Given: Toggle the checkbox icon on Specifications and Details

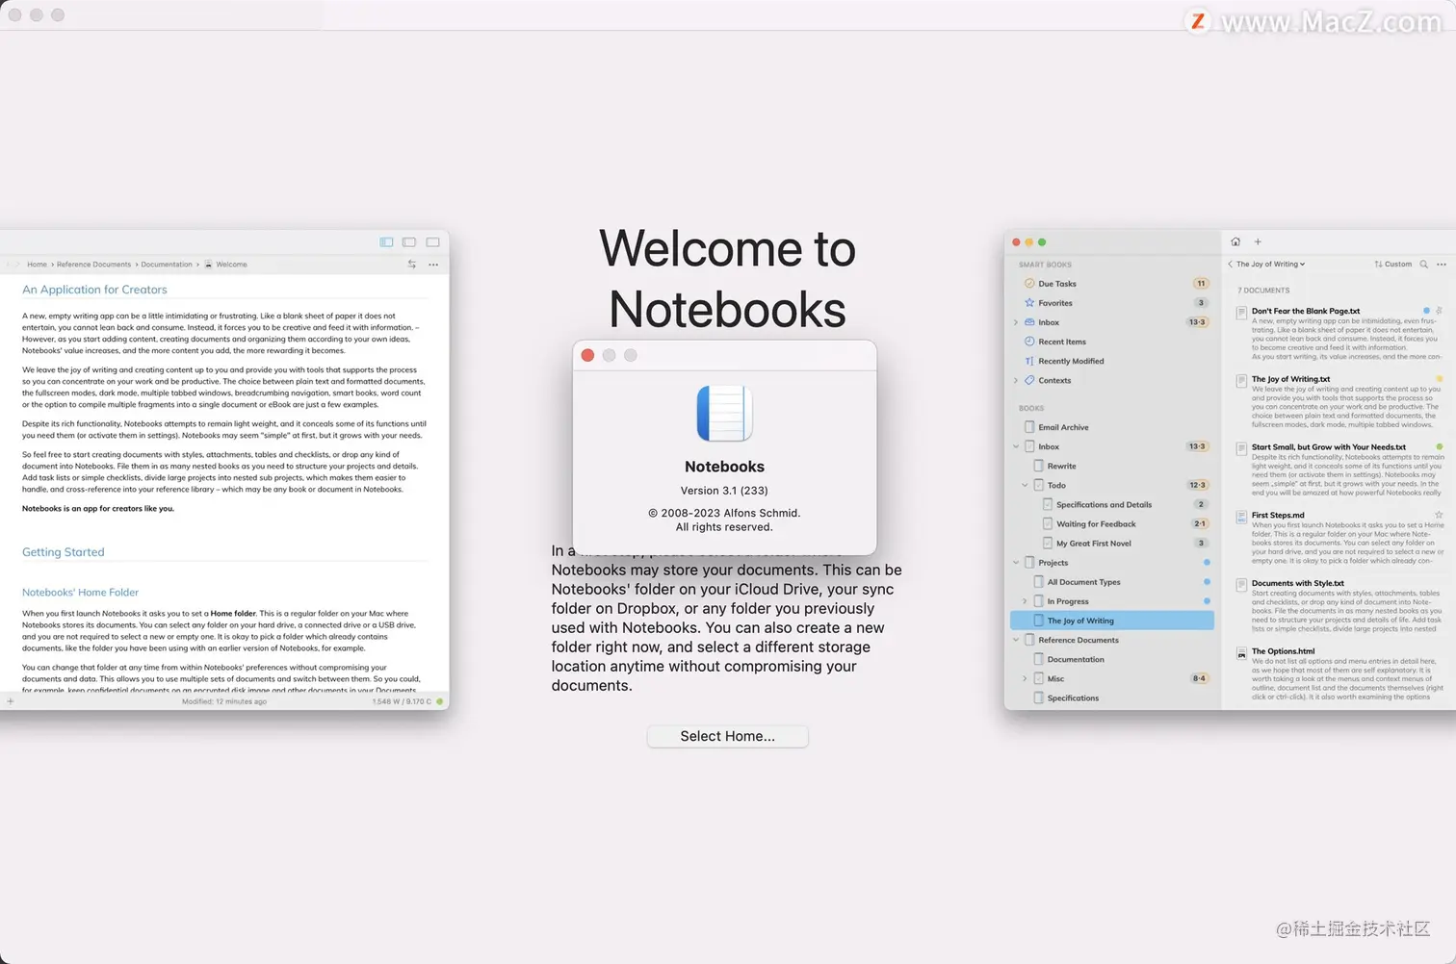Looking at the screenshot, I should (1048, 504).
